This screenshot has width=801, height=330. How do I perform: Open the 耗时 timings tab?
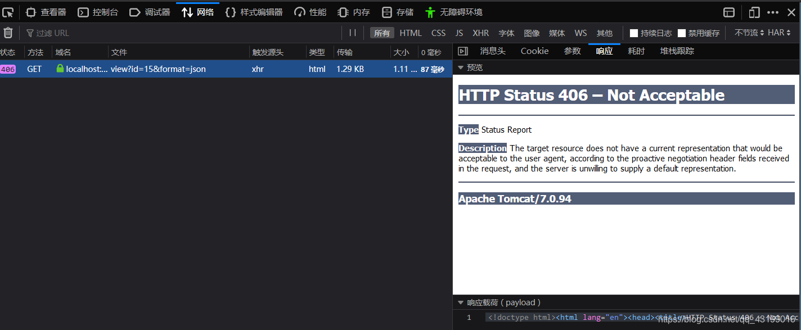tap(637, 51)
